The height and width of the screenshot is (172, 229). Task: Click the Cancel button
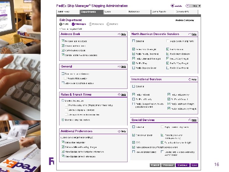point(155,165)
